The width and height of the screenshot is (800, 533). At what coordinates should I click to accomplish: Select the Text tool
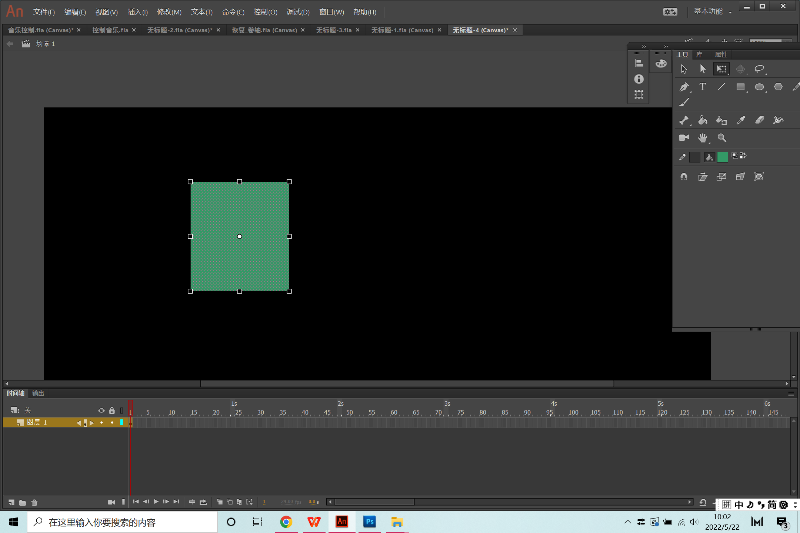(x=703, y=87)
